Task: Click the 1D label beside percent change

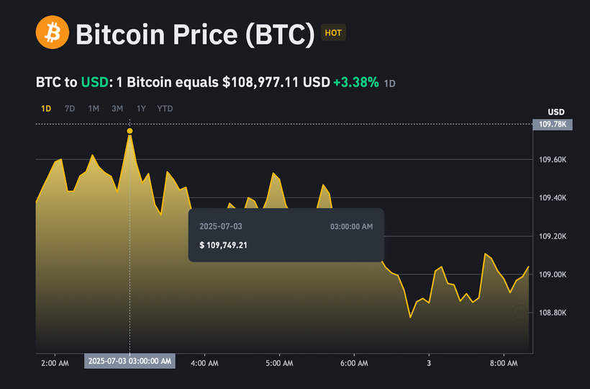Action: (389, 84)
